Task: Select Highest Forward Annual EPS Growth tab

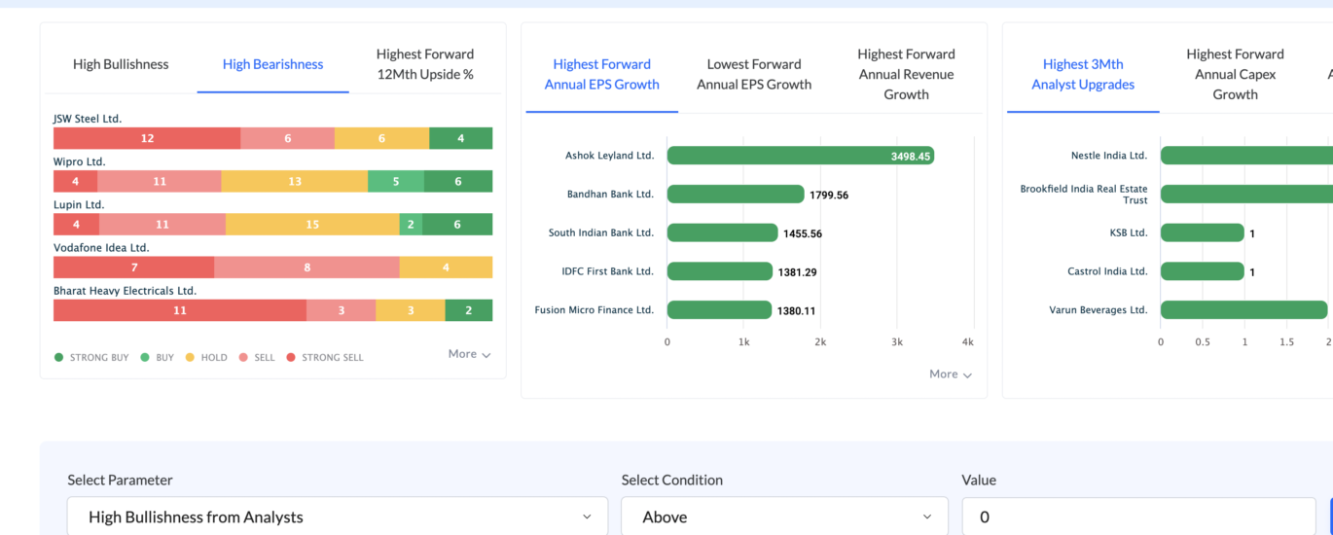Action: click(x=602, y=74)
